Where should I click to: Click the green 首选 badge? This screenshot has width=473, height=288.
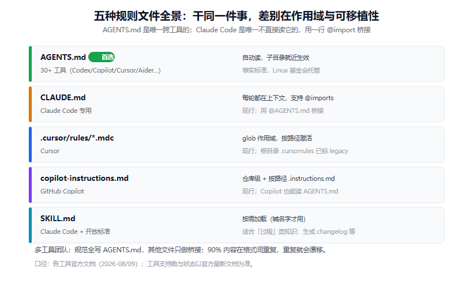(102, 57)
